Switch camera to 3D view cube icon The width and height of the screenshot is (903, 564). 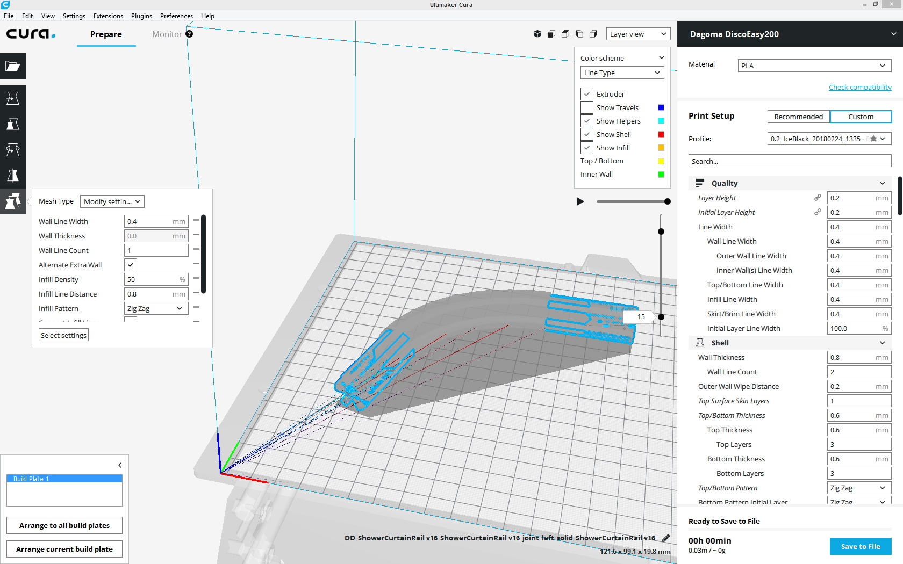coord(537,34)
